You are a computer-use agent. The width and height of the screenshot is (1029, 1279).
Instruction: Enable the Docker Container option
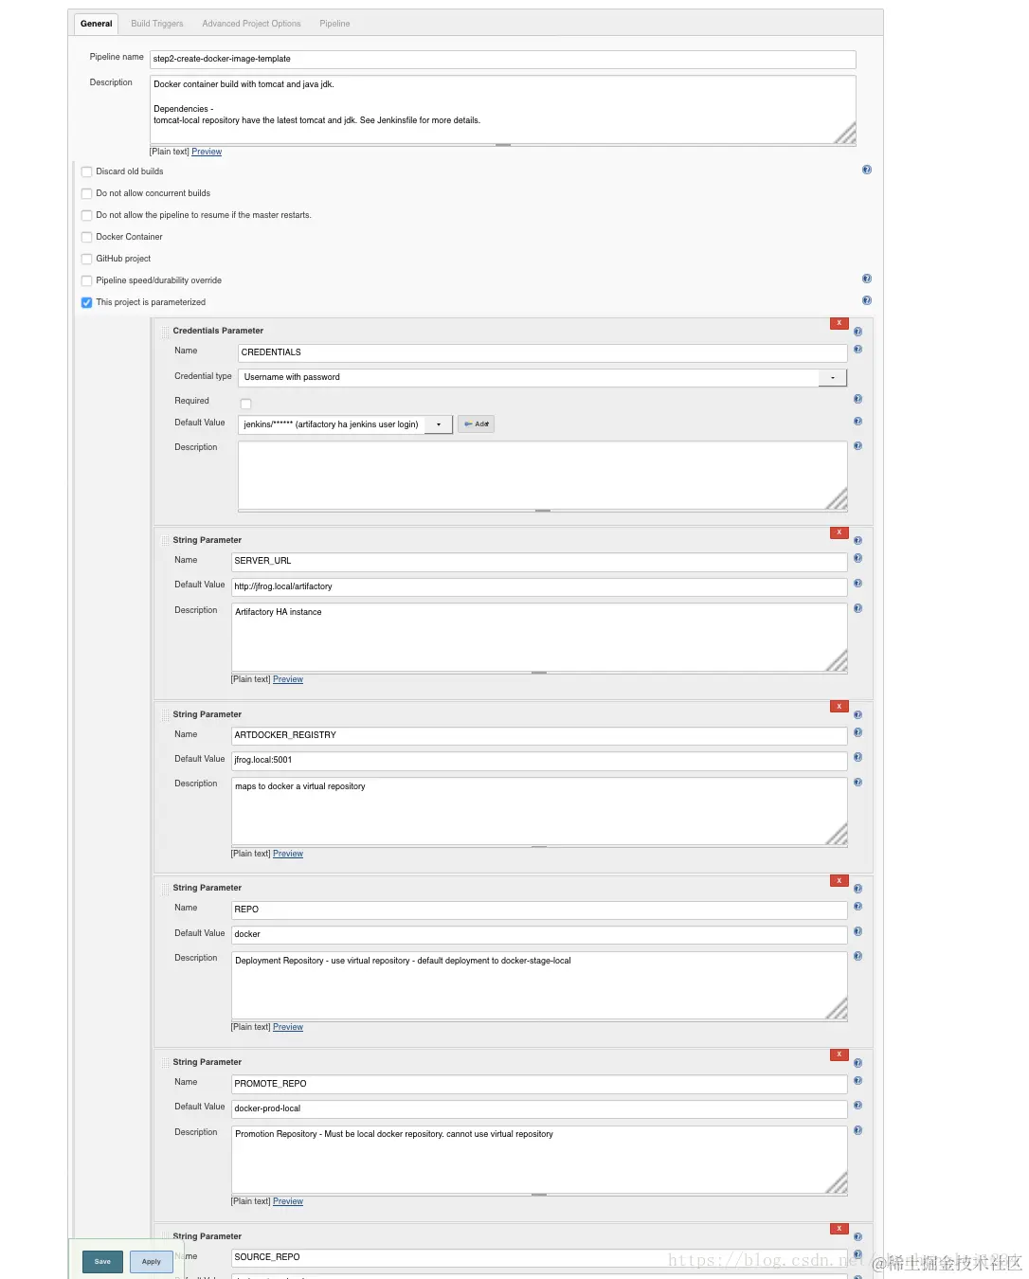(x=86, y=238)
